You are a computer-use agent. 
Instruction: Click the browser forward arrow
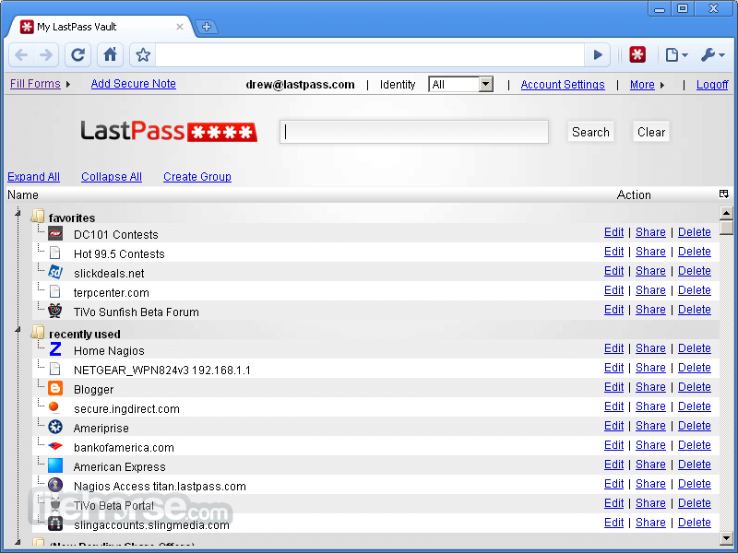(46, 55)
